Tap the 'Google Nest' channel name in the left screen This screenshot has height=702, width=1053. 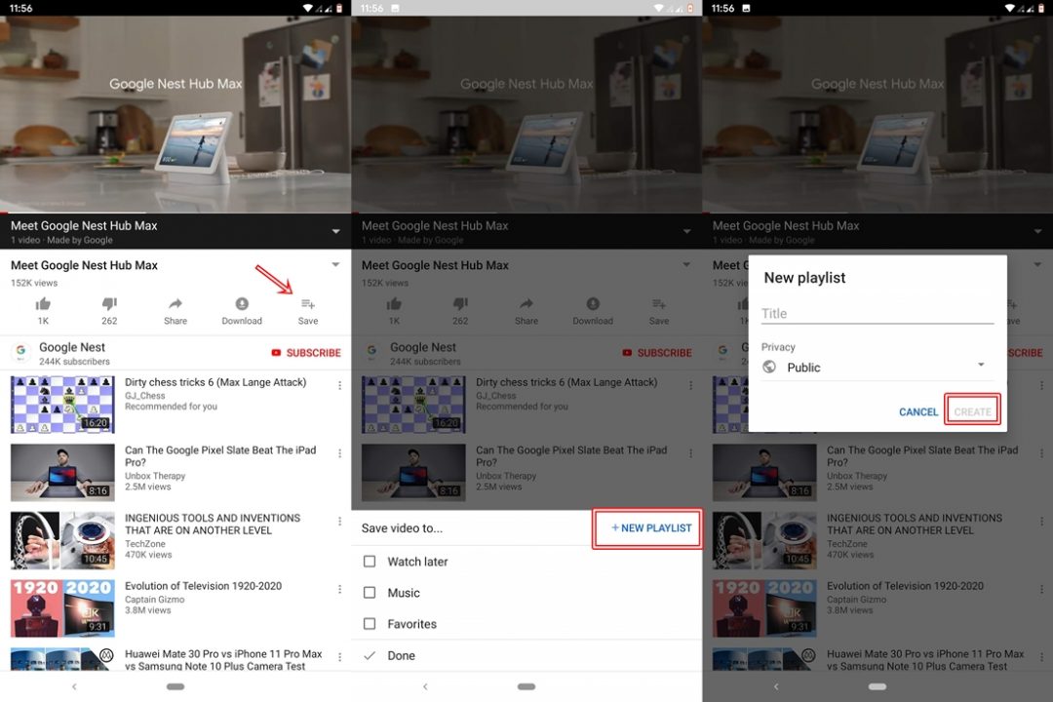(x=72, y=347)
